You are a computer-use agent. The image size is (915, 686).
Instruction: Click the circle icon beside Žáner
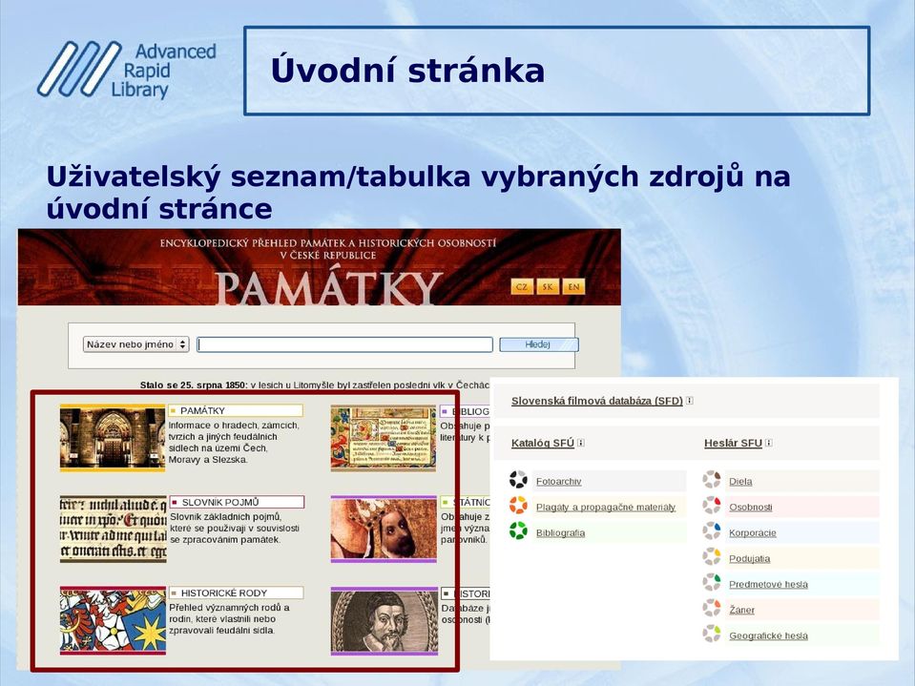[712, 608]
